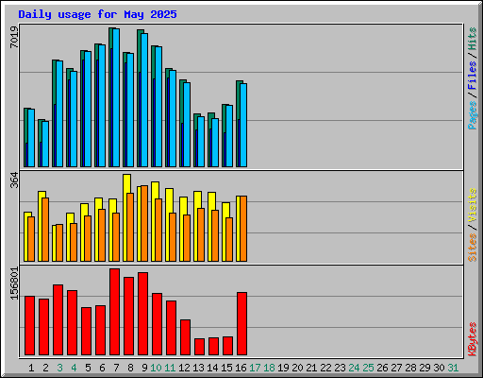Click day 18 on the x-axis
The width and height of the screenshot is (483, 378).
(269, 368)
